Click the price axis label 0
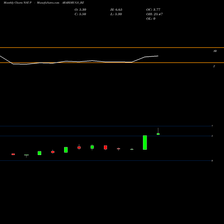Screen dimensions: 224x224 point(212,161)
